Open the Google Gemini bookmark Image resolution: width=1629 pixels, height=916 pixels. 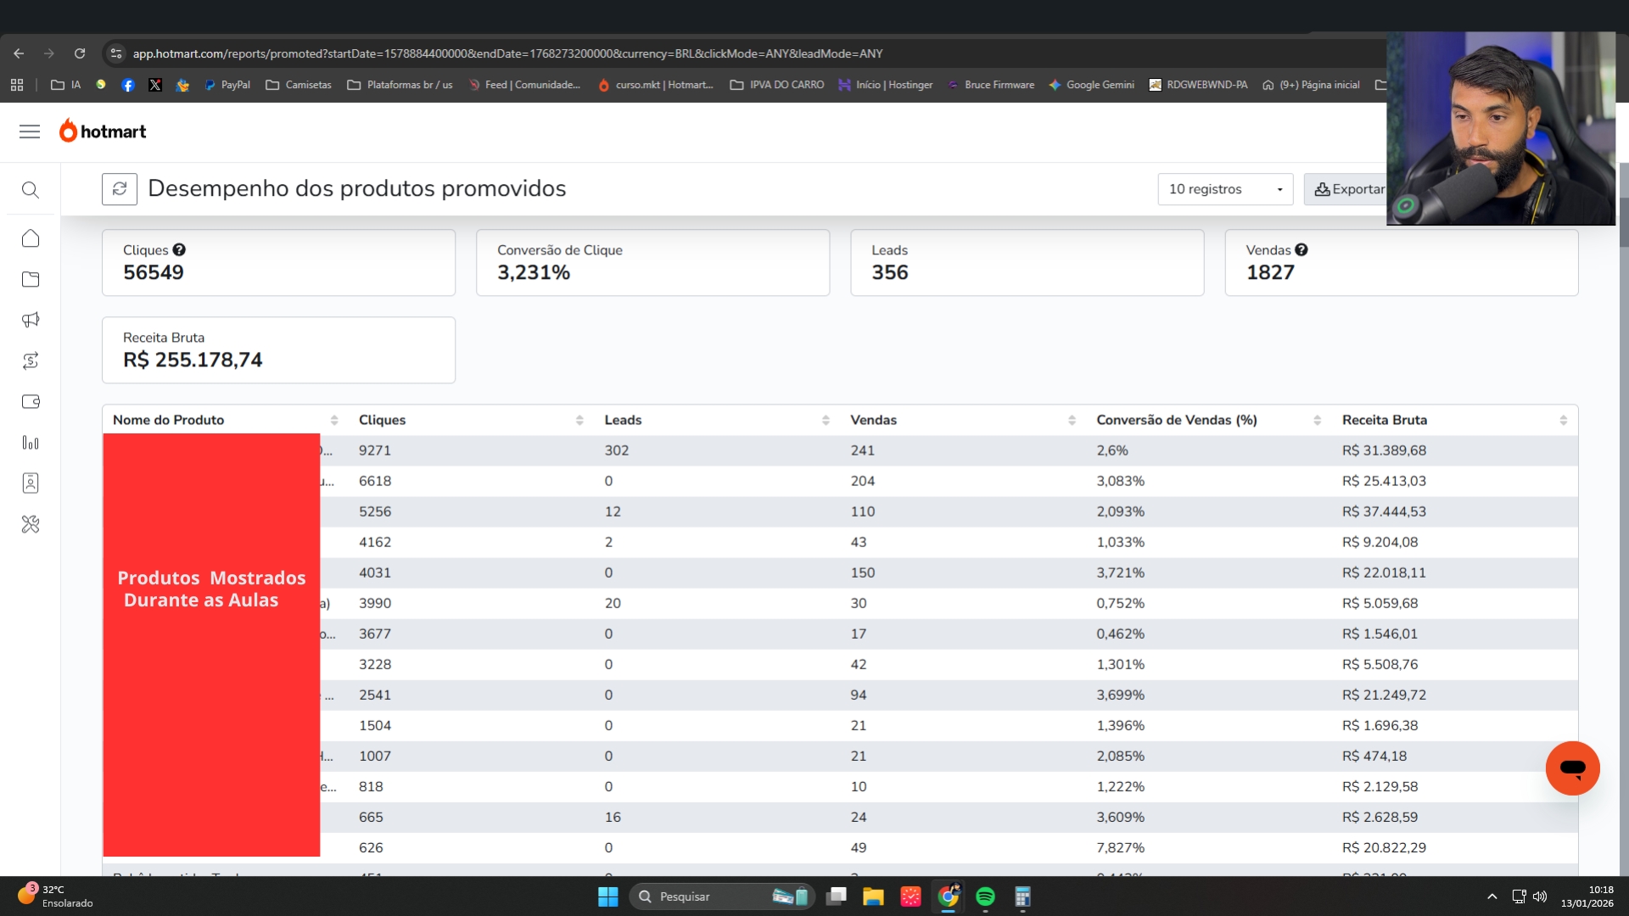coord(1091,85)
